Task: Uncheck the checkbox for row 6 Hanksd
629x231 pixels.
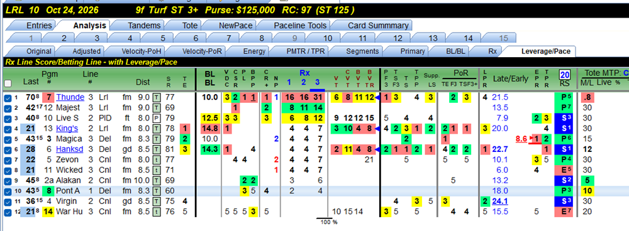Action: click(x=8, y=150)
